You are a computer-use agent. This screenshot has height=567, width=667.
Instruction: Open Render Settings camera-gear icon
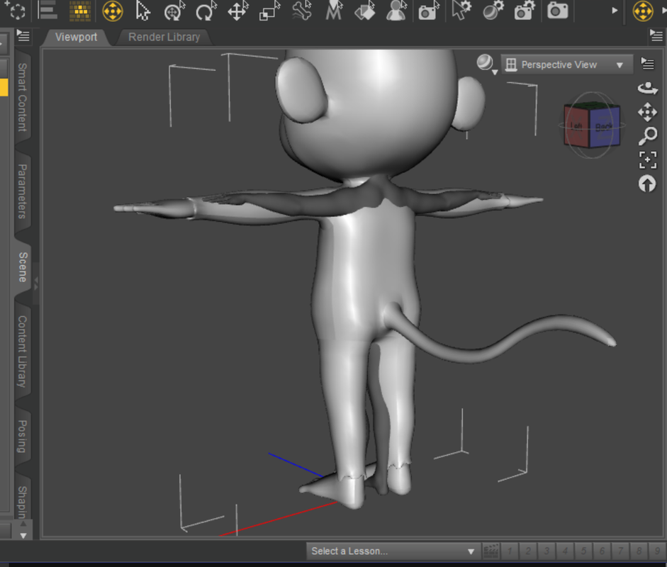tap(525, 11)
